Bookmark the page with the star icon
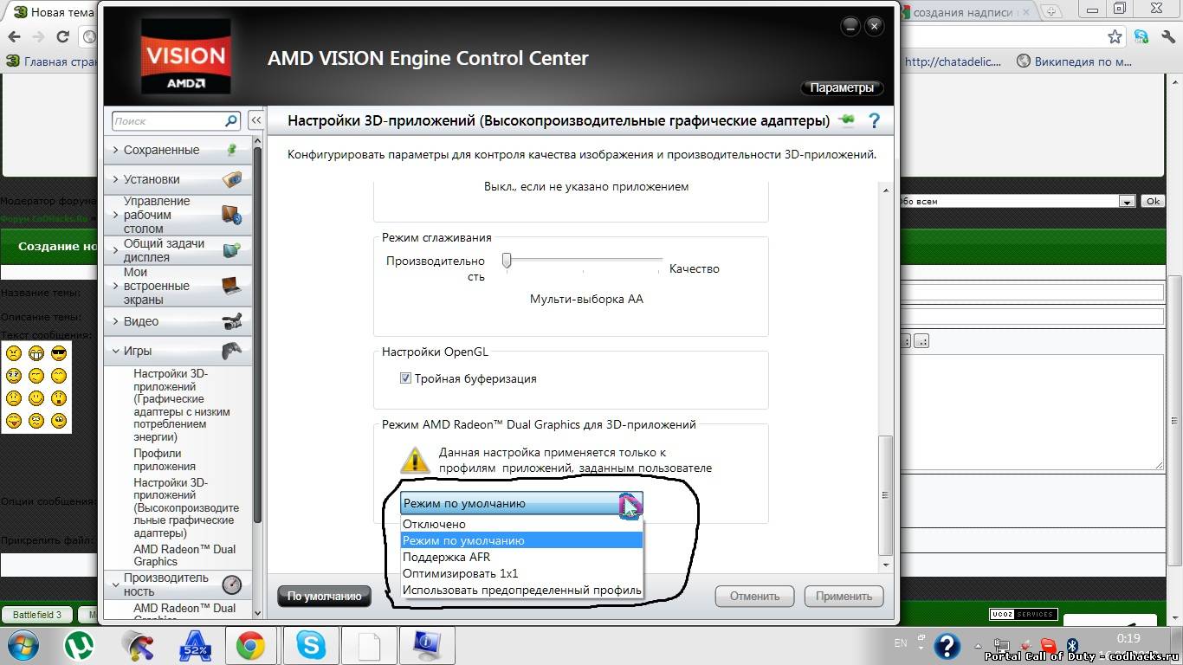The image size is (1183, 665). pos(1115,36)
